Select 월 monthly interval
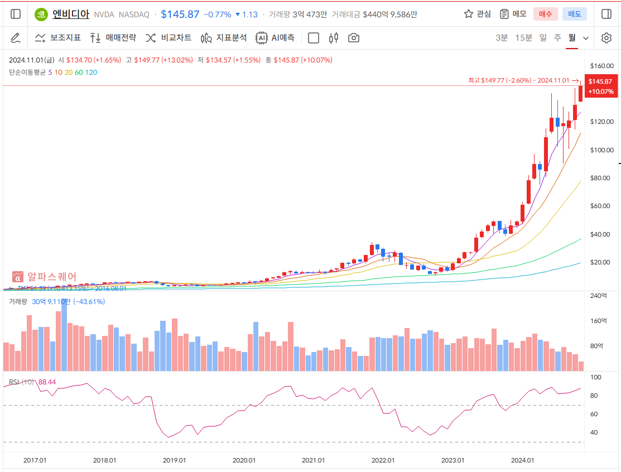The image size is (621, 472). click(571, 38)
